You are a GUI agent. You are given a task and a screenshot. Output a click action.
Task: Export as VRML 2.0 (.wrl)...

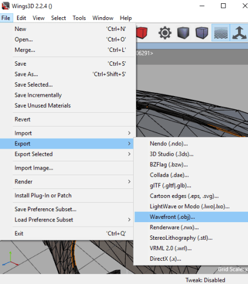(x=191, y=249)
